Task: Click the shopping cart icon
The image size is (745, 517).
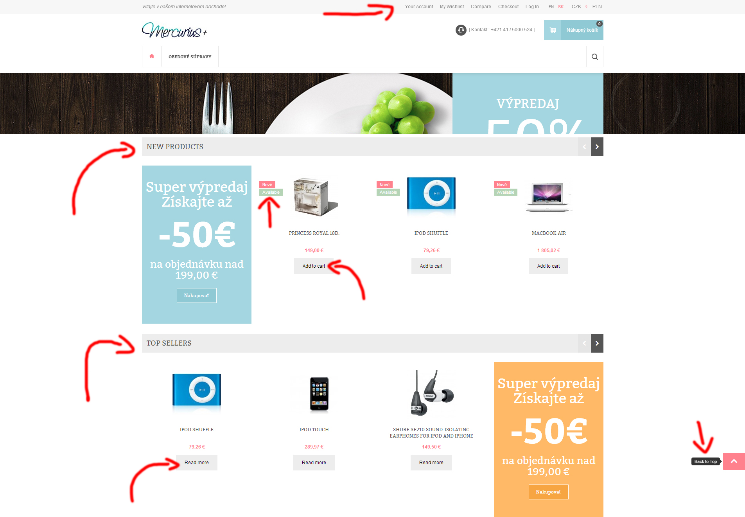Action: [553, 30]
